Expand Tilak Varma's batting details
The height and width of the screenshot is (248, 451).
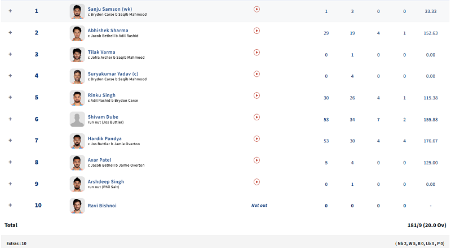point(10,54)
